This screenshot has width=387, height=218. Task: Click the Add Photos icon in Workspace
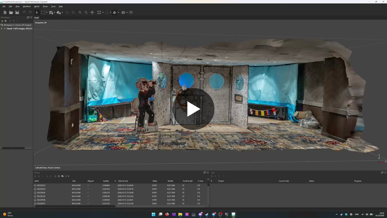[x=5, y=21]
